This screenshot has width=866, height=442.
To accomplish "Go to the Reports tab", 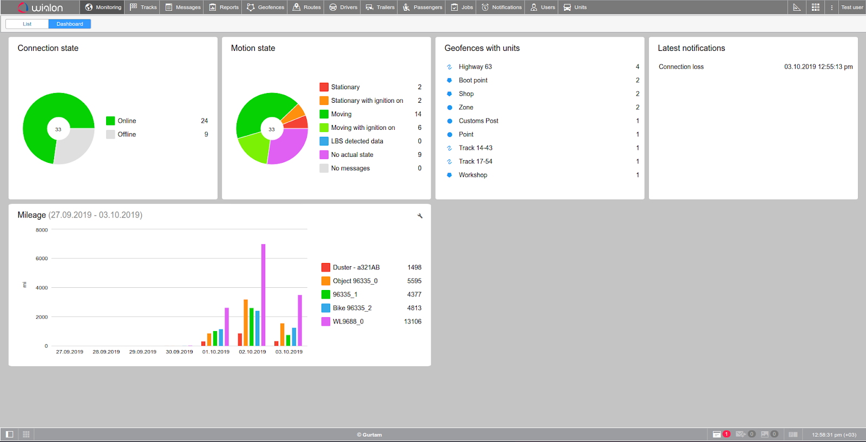I will click(x=224, y=7).
